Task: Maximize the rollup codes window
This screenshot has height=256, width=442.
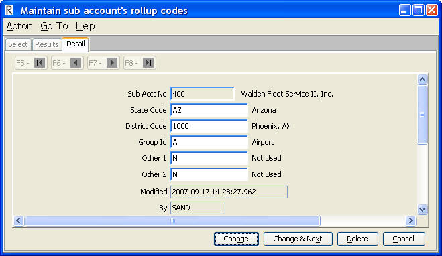Action: coord(419,11)
